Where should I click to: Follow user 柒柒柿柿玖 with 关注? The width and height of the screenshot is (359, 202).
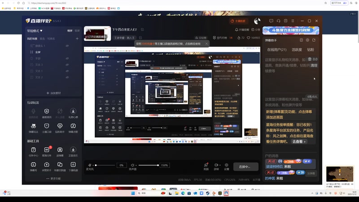(271, 161)
